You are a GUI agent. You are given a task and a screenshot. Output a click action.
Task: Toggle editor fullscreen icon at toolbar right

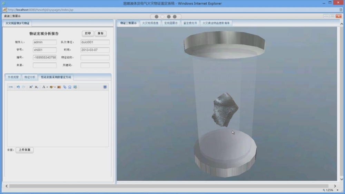coord(105,87)
